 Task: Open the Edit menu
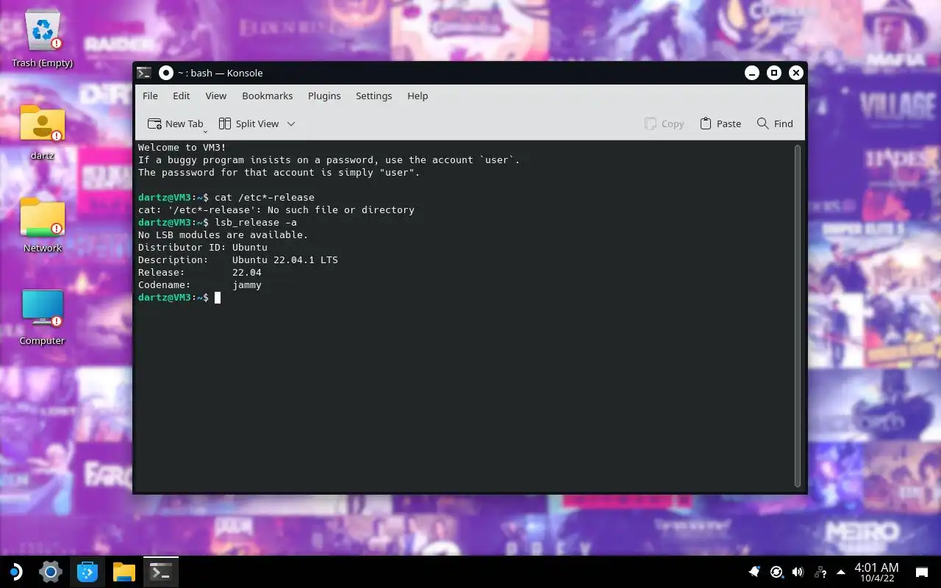pyautogui.click(x=182, y=96)
